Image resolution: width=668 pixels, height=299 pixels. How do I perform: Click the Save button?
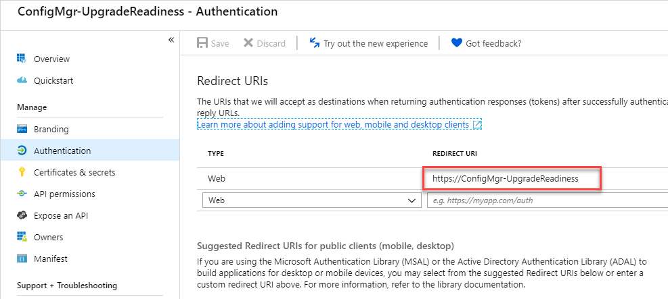tap(213, 43)
